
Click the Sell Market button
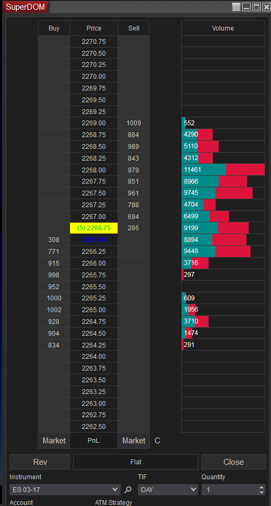[x=134, y=441]
